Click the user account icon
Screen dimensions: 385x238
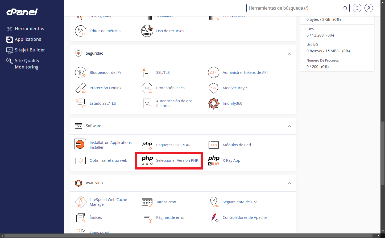pyautogui.click(x=369, y=8)
